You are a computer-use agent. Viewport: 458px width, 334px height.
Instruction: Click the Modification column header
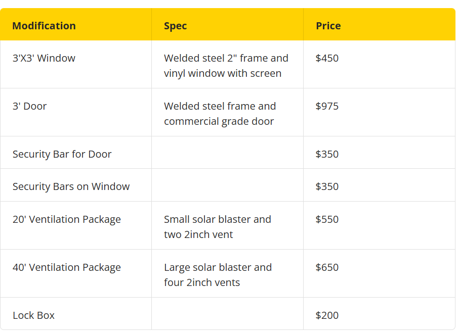coord(44,26)
